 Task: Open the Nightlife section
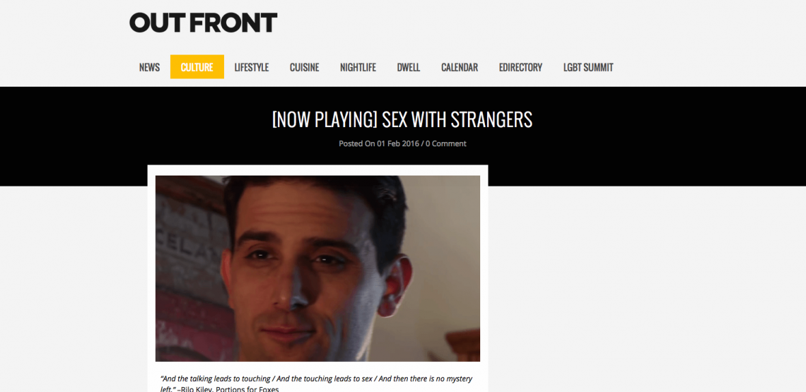[x=358, y=68]
